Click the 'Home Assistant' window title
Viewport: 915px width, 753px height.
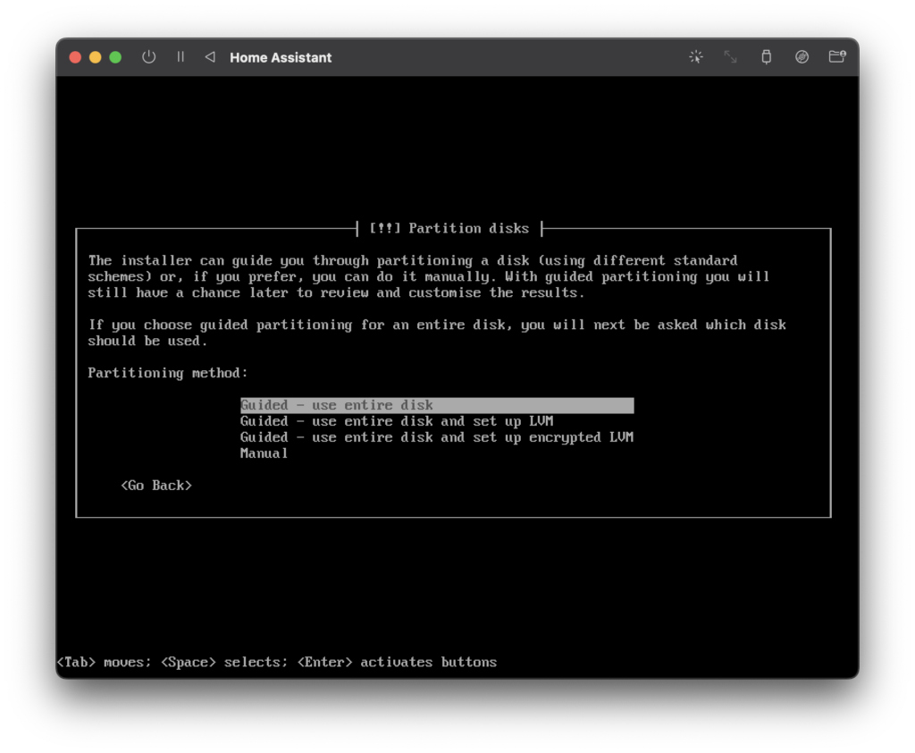281,57
